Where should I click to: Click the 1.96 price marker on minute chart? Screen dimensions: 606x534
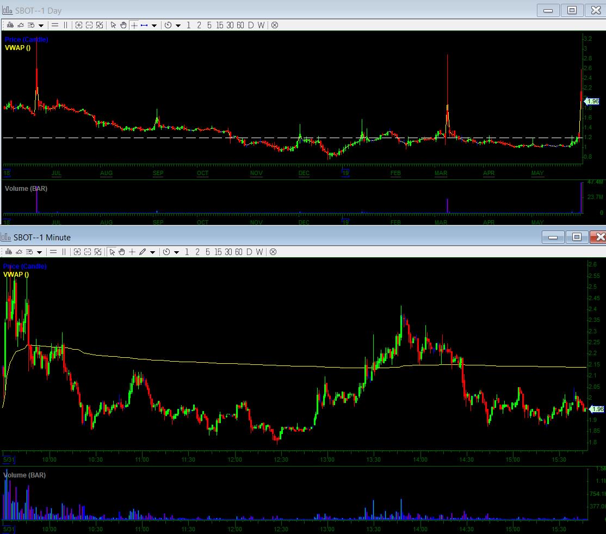596,409
